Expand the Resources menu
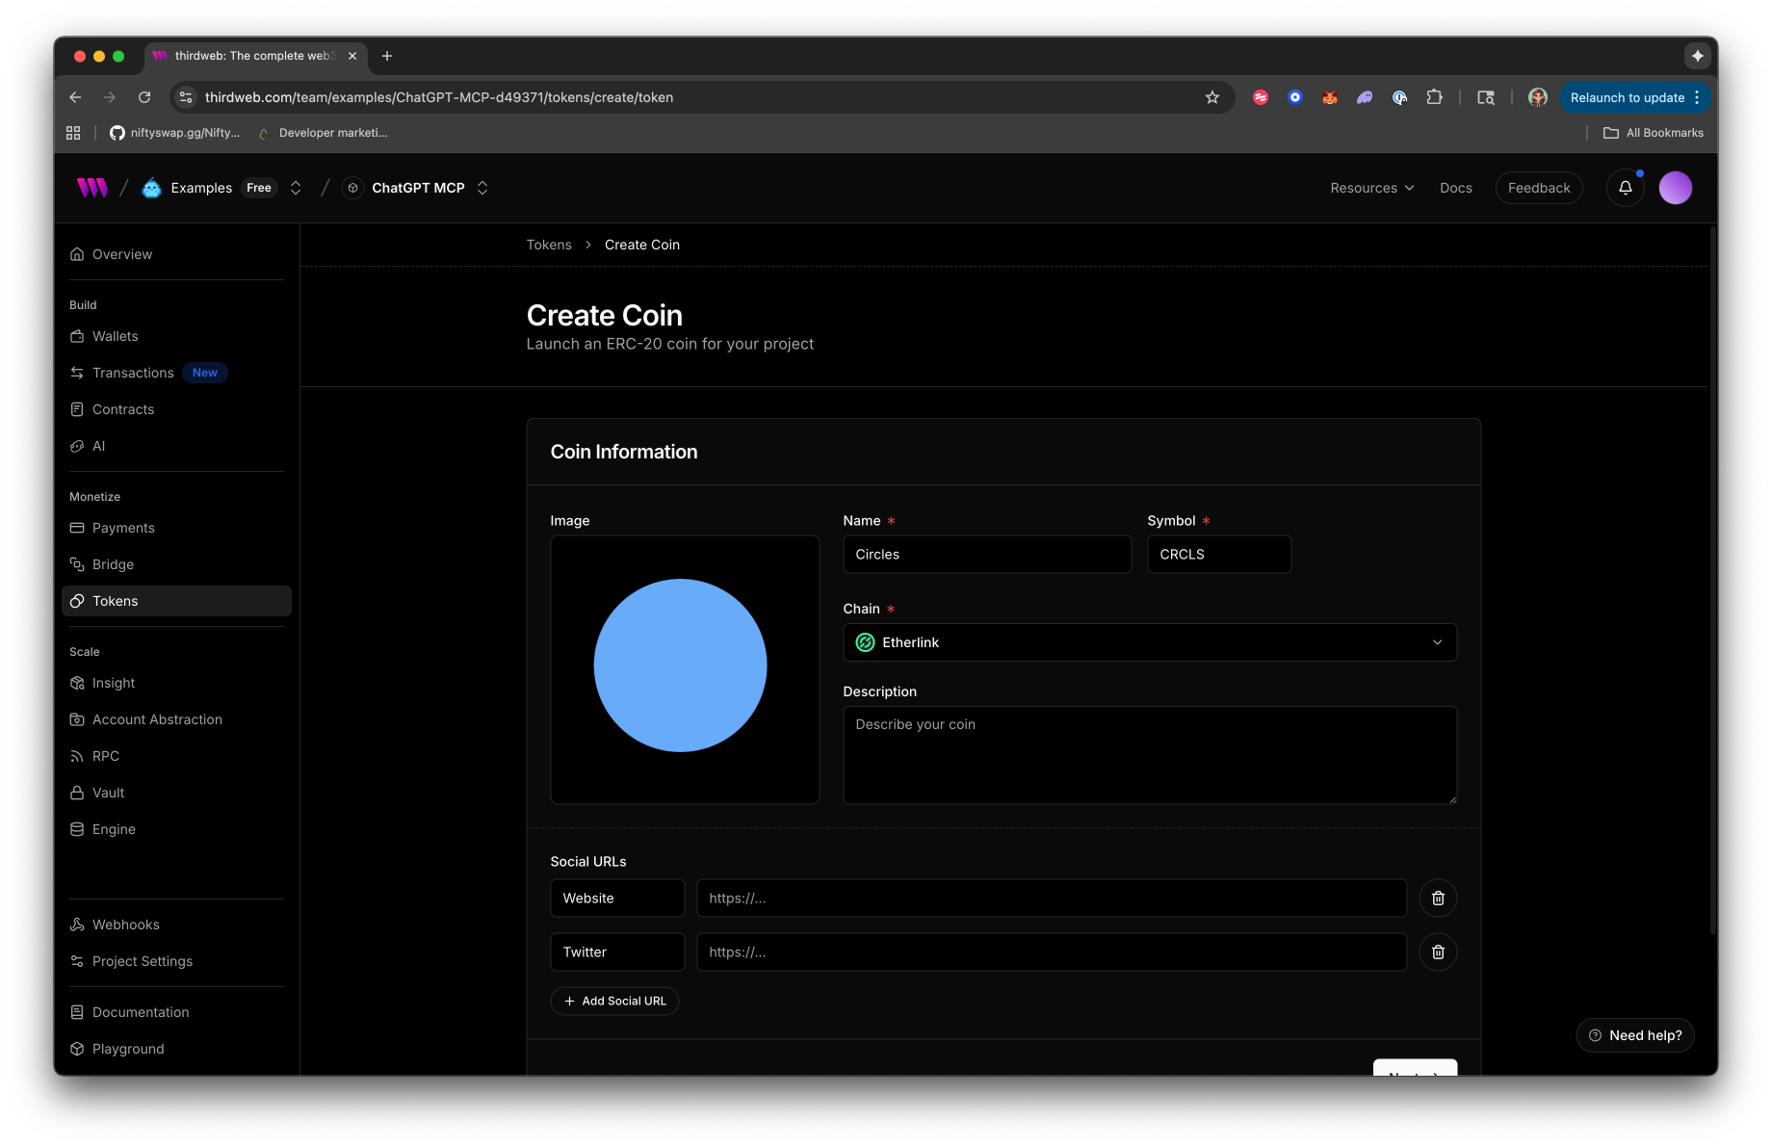 coord(1371,188)
